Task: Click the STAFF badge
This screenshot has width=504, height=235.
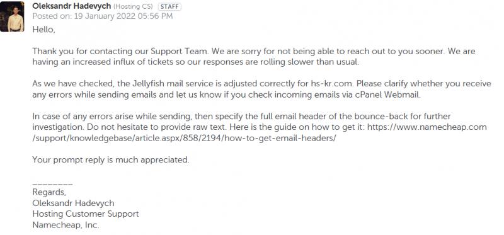Action: (x=169, y=7)
